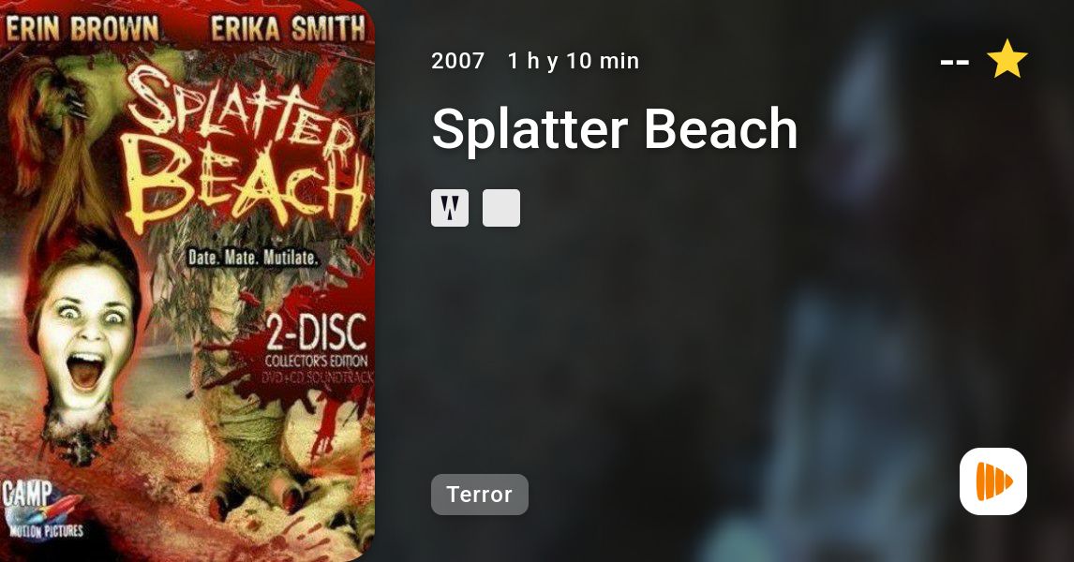The height and width of the screenshot is (562, 1074).
Task: Open the Wikipedia W icon link
Action: pos(450,208)
